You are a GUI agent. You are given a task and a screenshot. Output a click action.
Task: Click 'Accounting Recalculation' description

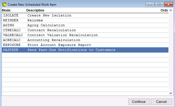(54, 40)
